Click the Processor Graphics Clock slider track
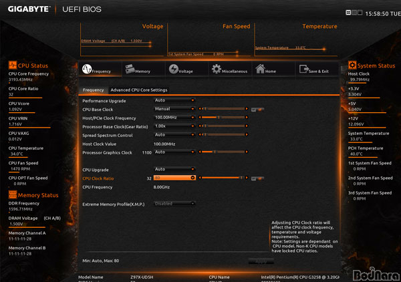This screenshot has height=282, width=401. click(223, 152)
